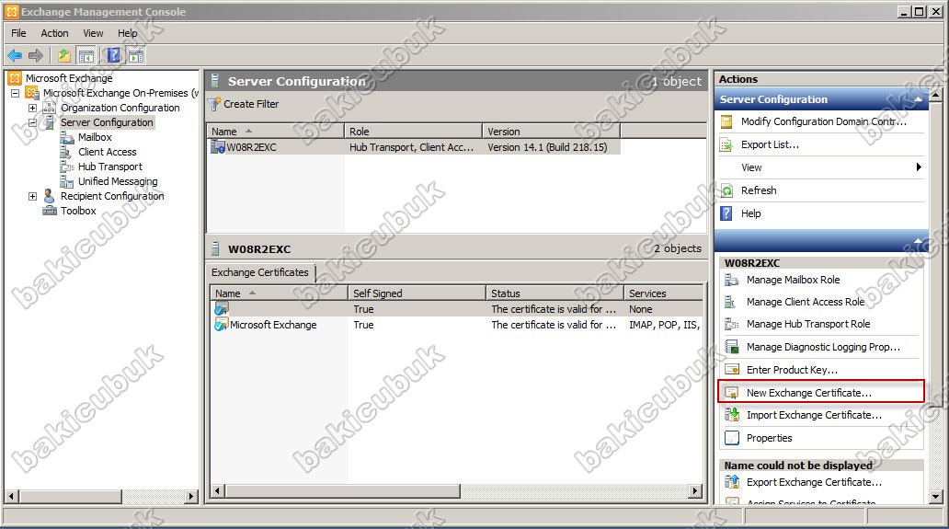949x529 pixels.
Task: Click the Actions pane scroll down arrow
Action: (x=936, y=497)
